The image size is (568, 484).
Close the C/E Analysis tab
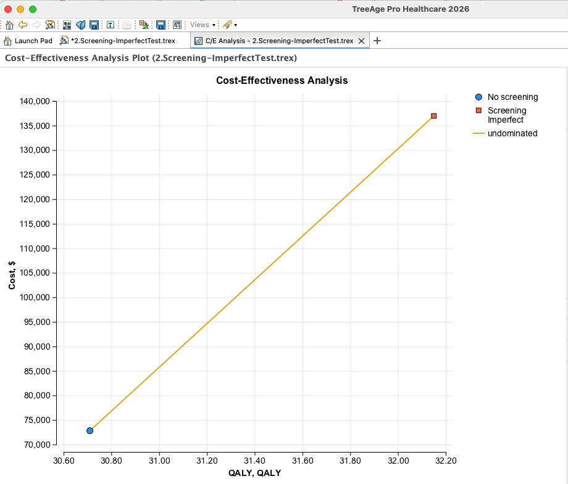coord(361,41)
